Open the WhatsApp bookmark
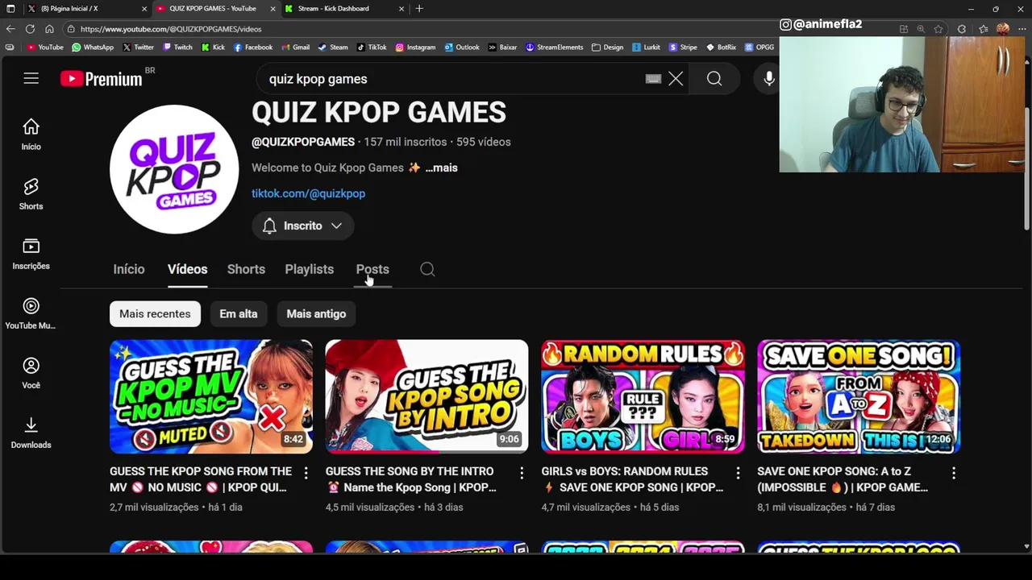 tap(93, 48)
